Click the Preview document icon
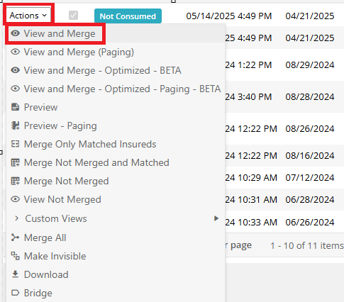Screen dimensions: 344x302 click(16, 107)
